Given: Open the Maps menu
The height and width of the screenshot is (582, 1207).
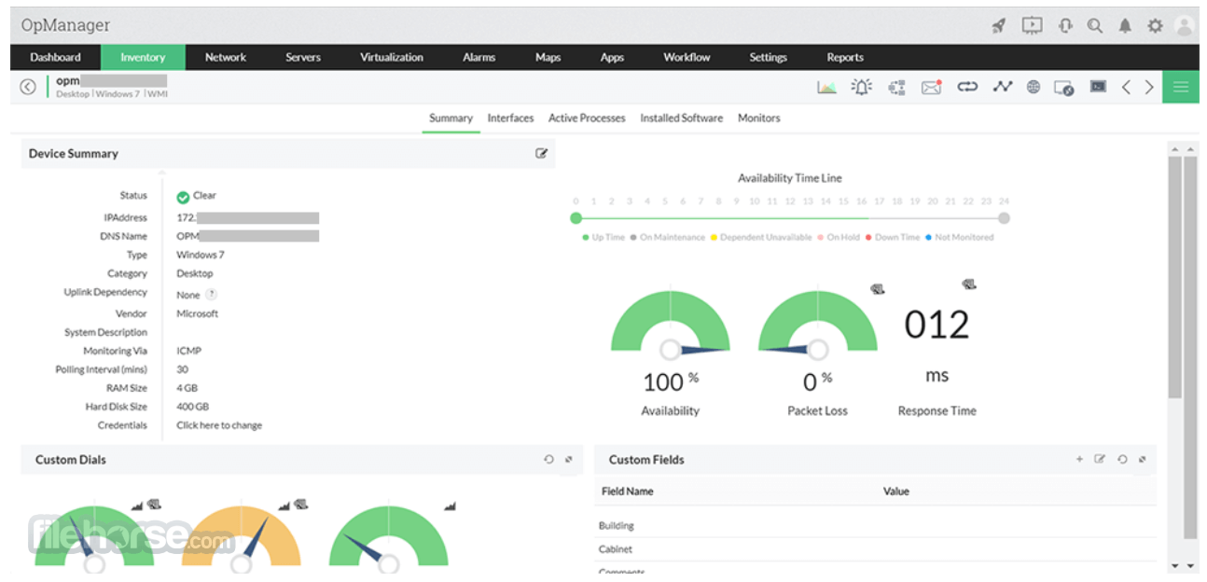Looking at the screenshot, I should [x=548, y=57].
